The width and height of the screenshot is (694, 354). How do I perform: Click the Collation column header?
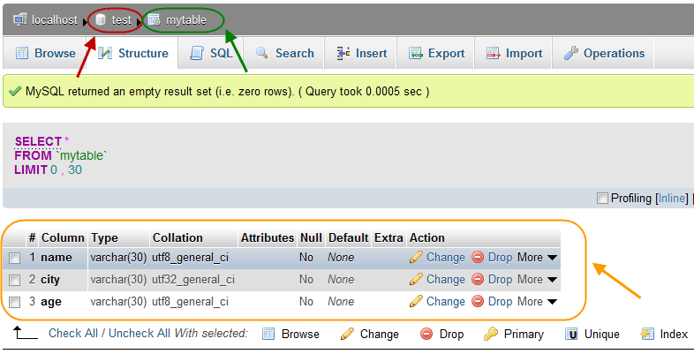(x=177, y=237)
